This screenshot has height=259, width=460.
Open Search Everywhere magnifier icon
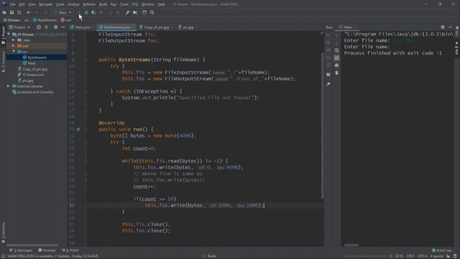[x=152, y=13]
